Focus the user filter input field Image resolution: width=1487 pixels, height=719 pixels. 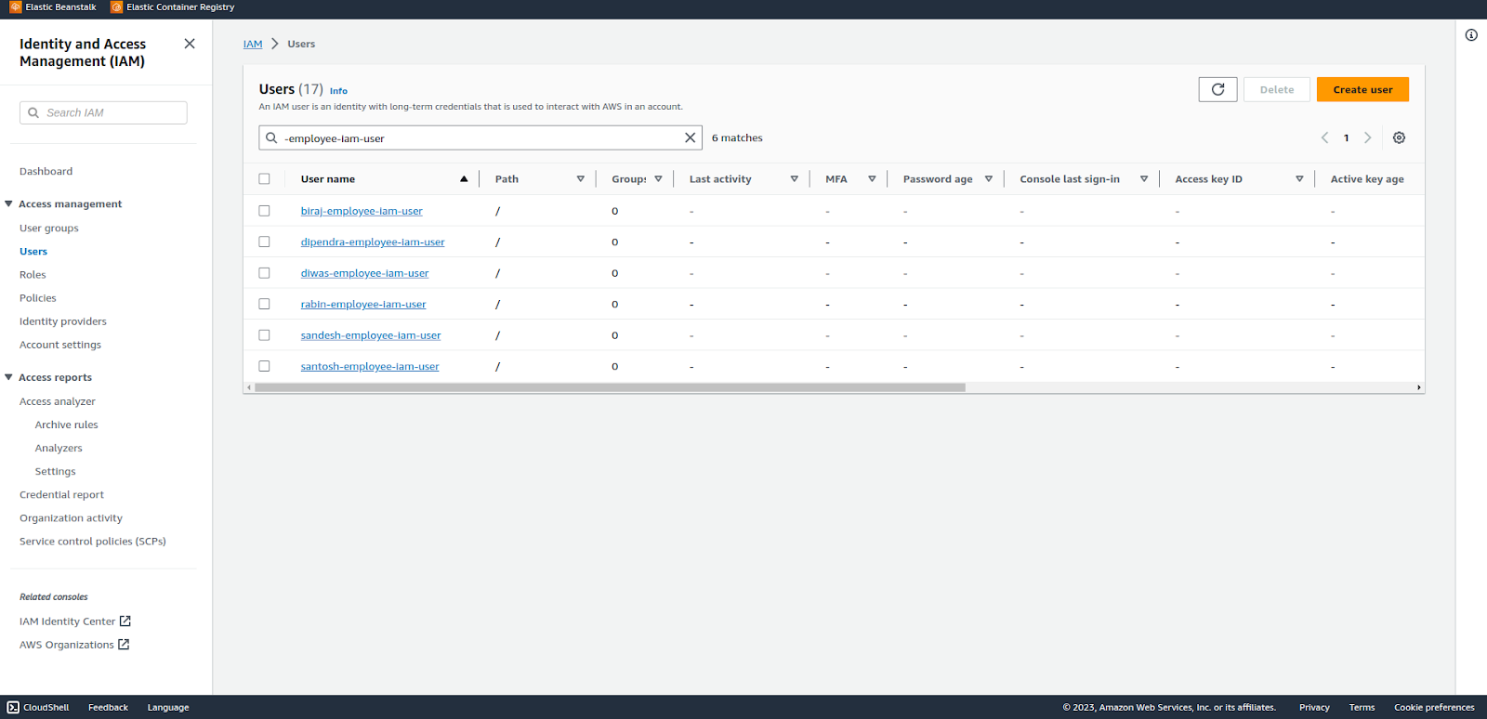(479, 137)
